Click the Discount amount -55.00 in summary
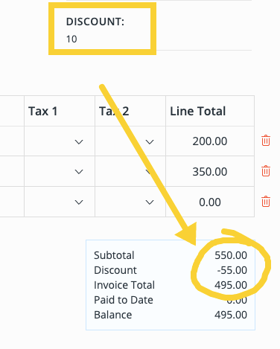Viewport: 280px width, 349px height. (x=232, y=270)
